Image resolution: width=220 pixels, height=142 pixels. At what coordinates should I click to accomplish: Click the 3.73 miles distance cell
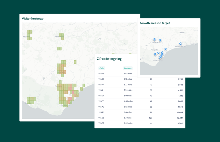128,85
